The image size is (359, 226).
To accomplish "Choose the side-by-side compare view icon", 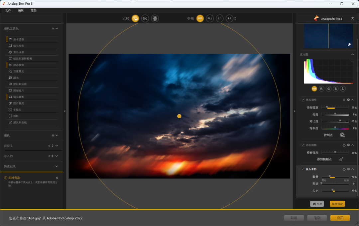I will pyautogui.click(x=155, y=19).
